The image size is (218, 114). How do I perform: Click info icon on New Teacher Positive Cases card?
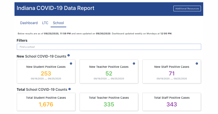point(134,64)
